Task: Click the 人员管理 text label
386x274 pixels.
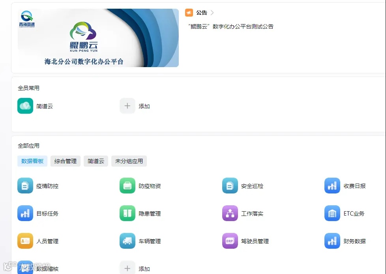Action: click(47, 241)
